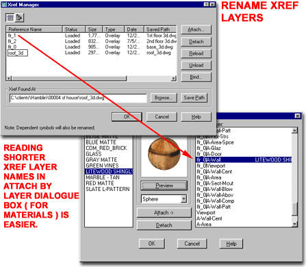Select layer flr_0|A-Wall-Blow

(x=244, y=189)
